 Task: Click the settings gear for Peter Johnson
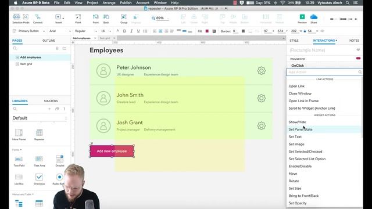[x=261, y=71]
